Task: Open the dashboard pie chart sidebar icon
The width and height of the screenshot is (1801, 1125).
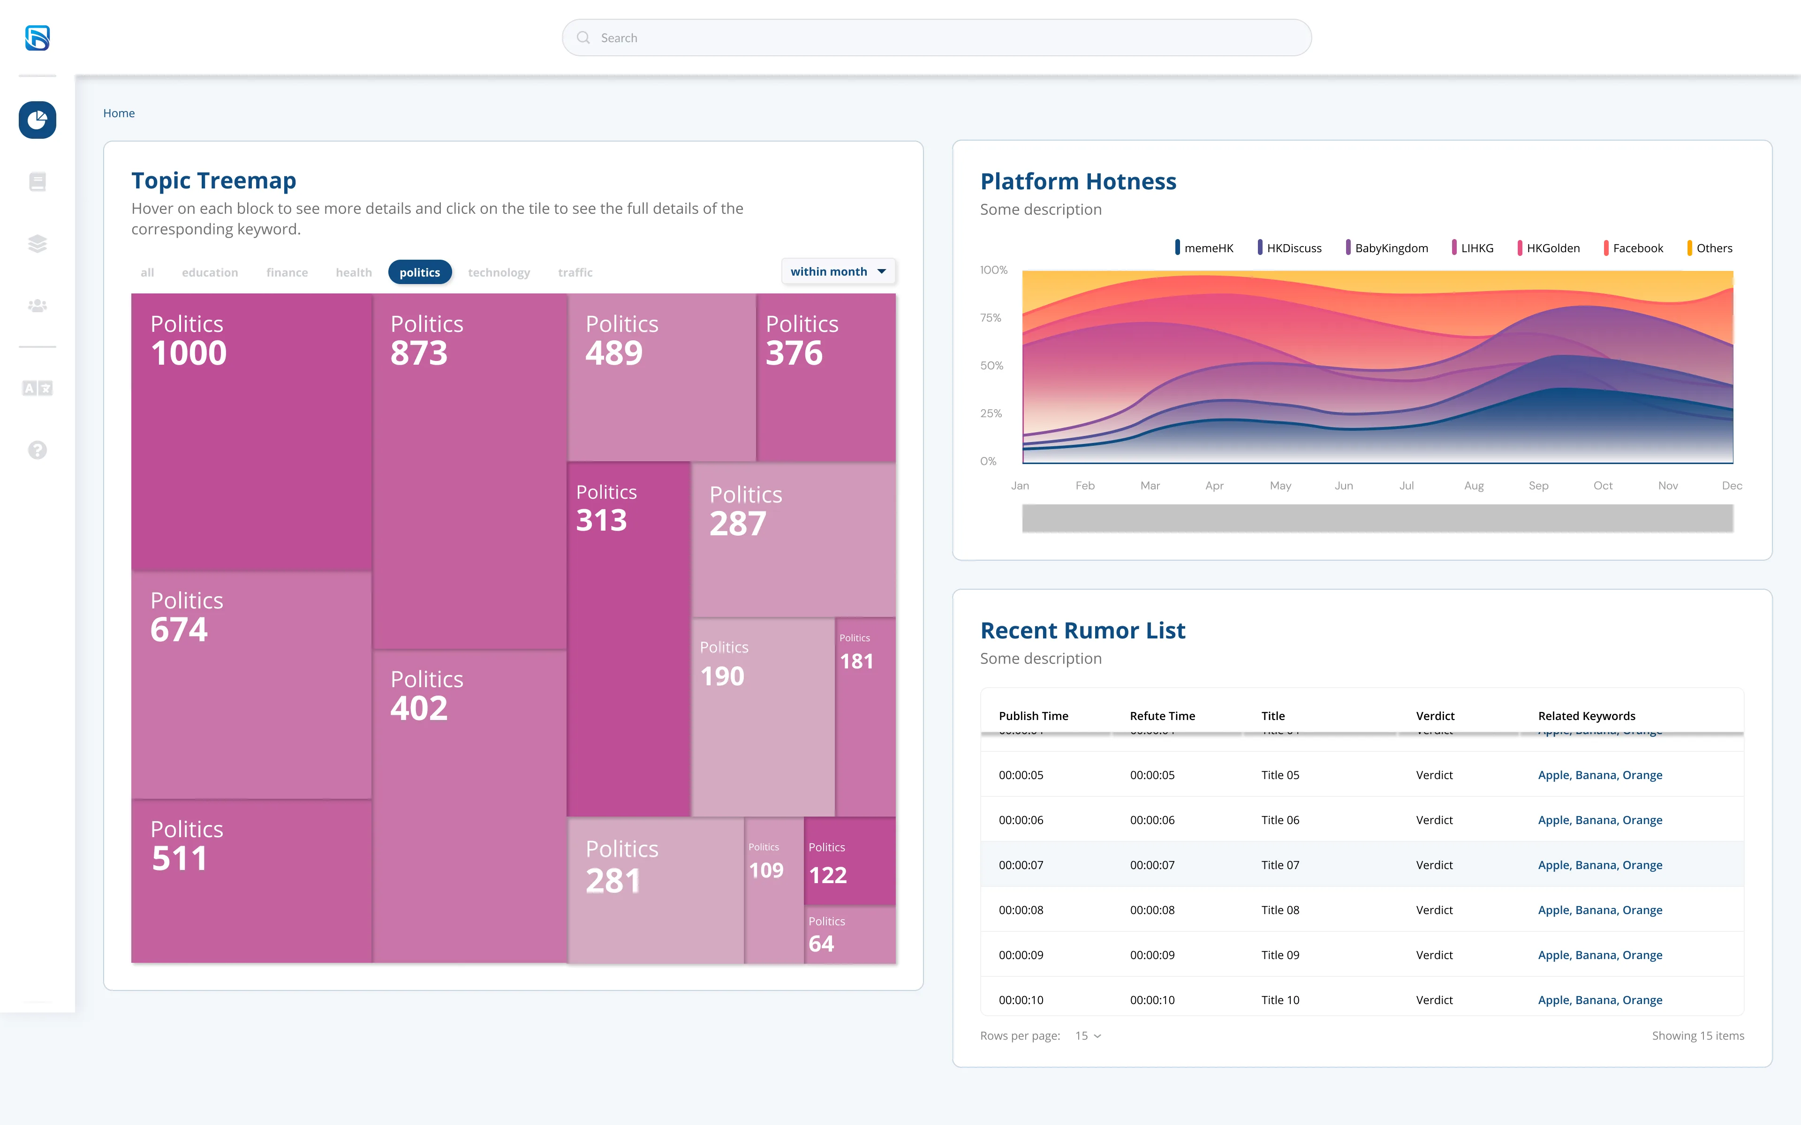Action: tap(37, 120)
